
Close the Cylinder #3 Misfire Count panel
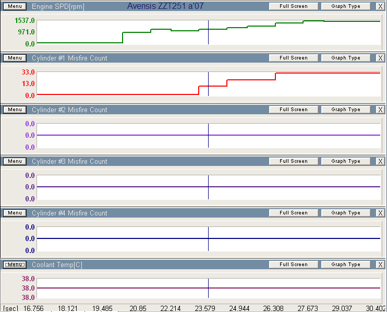pos(380,161)
